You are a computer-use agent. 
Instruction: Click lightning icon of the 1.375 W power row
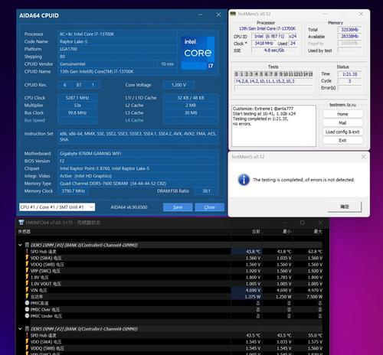pyautogui.click(x=27, y=296)
